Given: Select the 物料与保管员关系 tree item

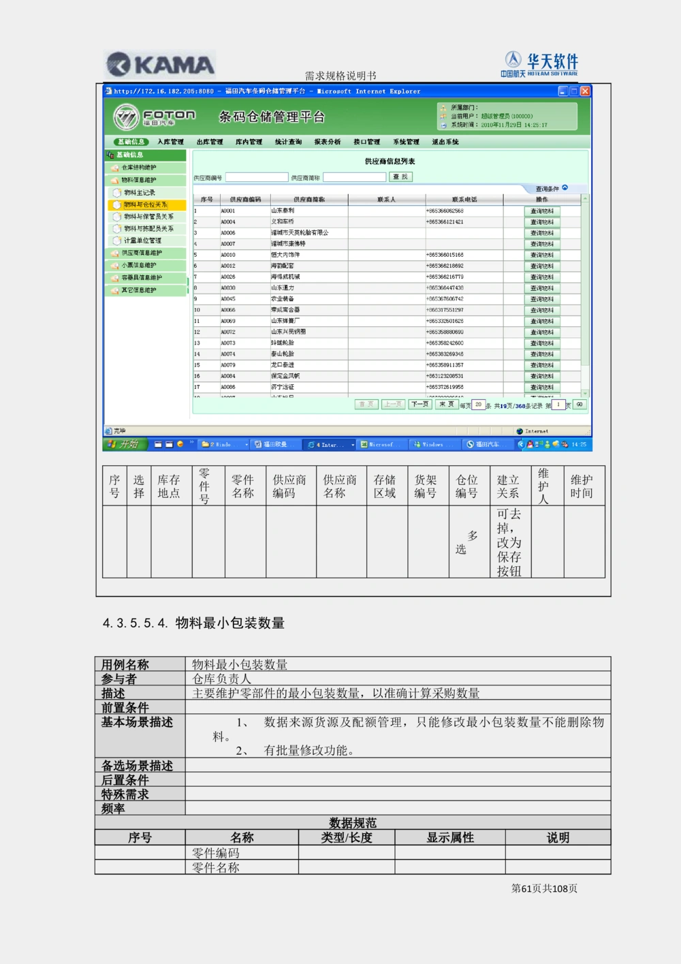Looking at the screenshot, I should (x=148, y=217).
